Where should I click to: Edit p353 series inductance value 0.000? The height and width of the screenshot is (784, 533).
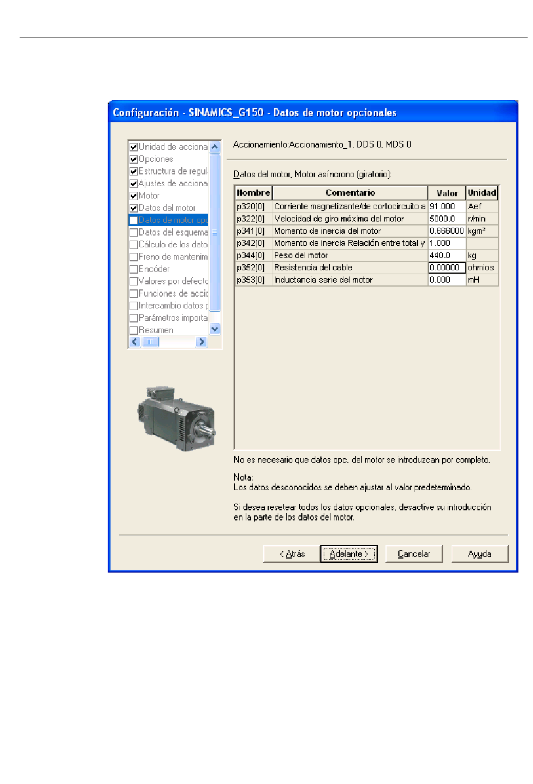coord(447,280)
